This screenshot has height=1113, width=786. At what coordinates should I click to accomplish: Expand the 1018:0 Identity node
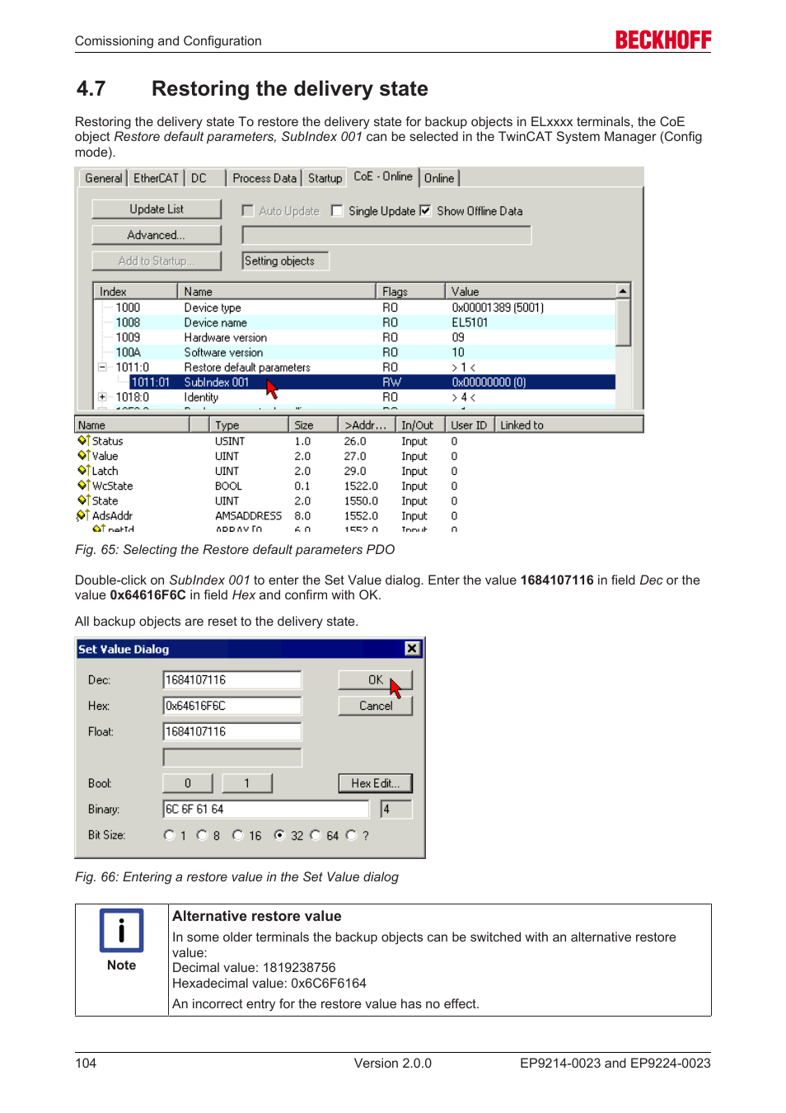[102, 397]
